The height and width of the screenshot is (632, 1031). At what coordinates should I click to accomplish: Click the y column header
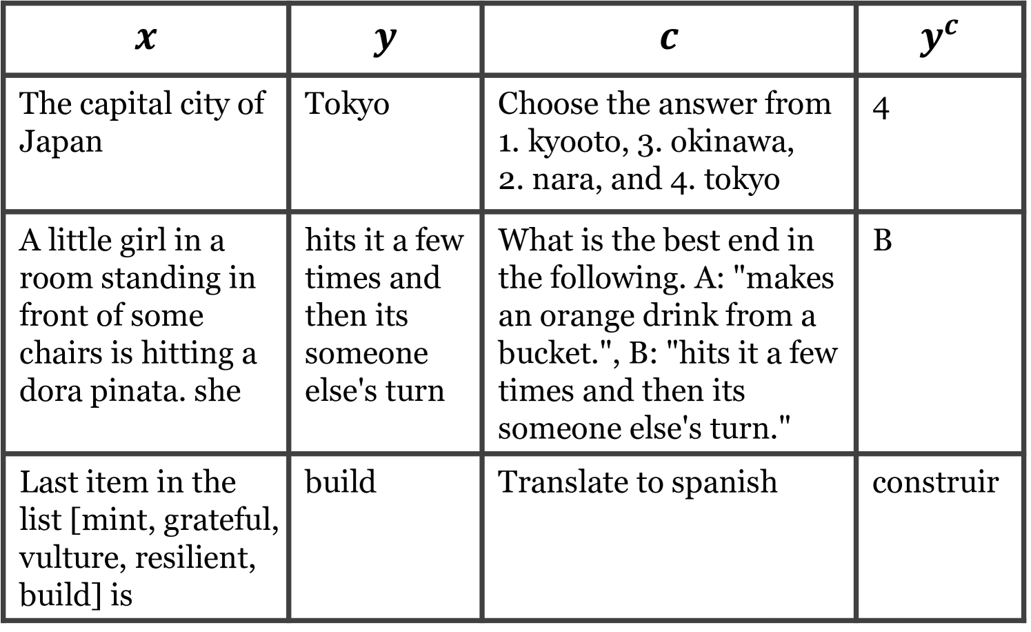coord(385,39)
